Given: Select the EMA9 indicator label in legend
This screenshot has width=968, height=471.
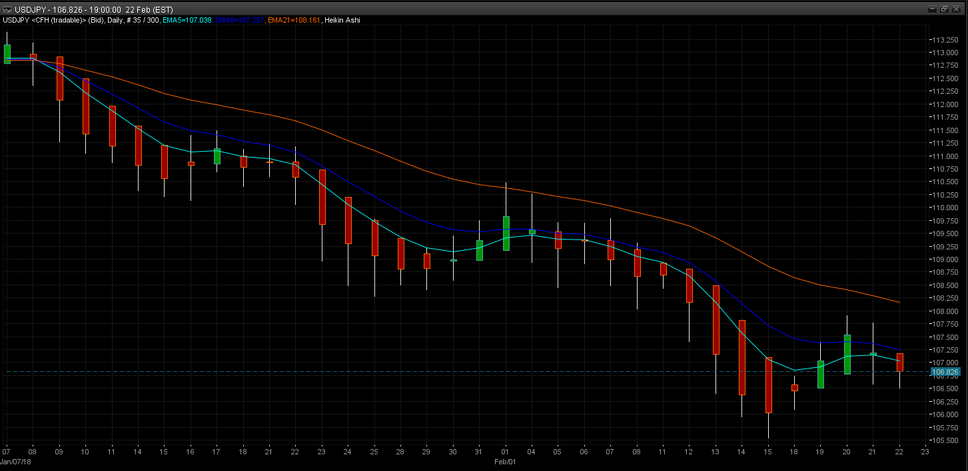Looking at the screenshot, I should [x=239, y=21].
